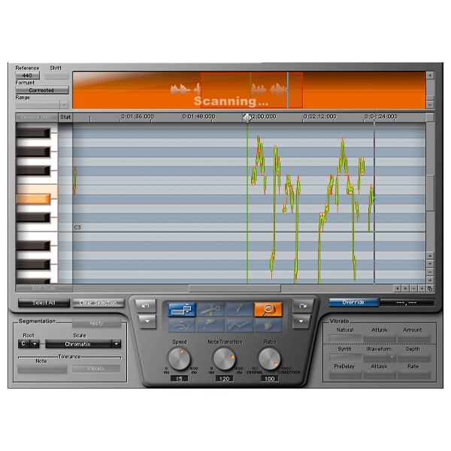Click the zoom-to-fit icon at graph corner

tap(430, 289)
